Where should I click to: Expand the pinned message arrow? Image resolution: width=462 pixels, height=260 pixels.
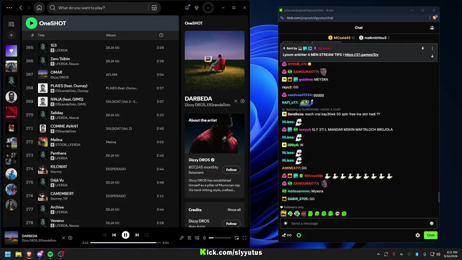point(432,56)
